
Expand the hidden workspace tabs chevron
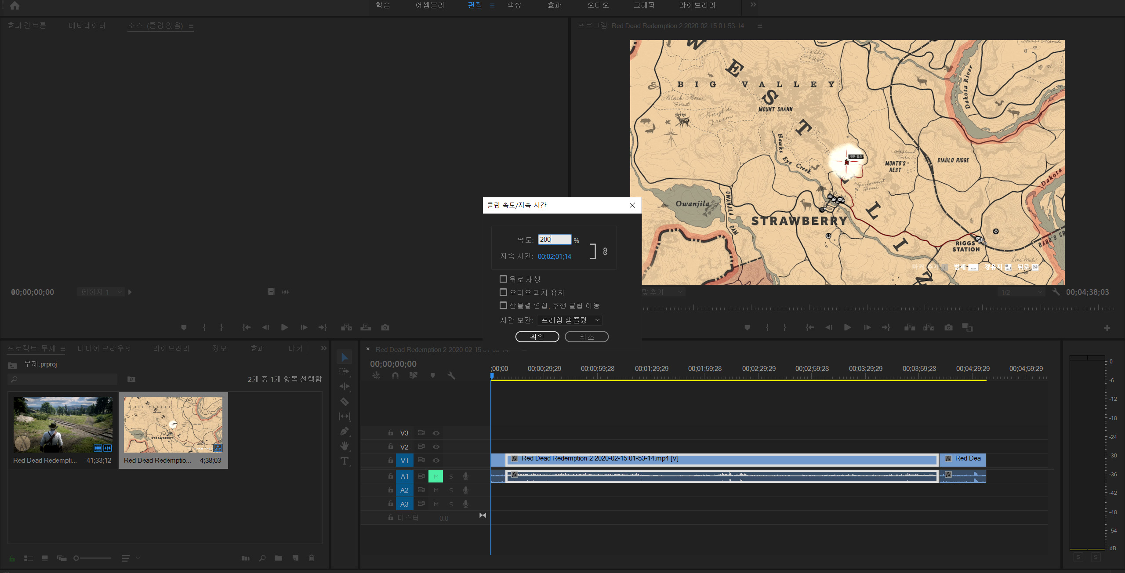753,5
